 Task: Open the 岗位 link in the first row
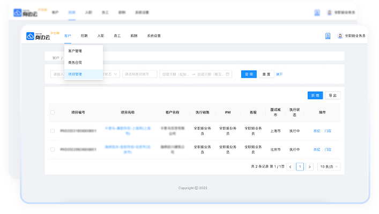pyautogui.click(x=317, y=131)
